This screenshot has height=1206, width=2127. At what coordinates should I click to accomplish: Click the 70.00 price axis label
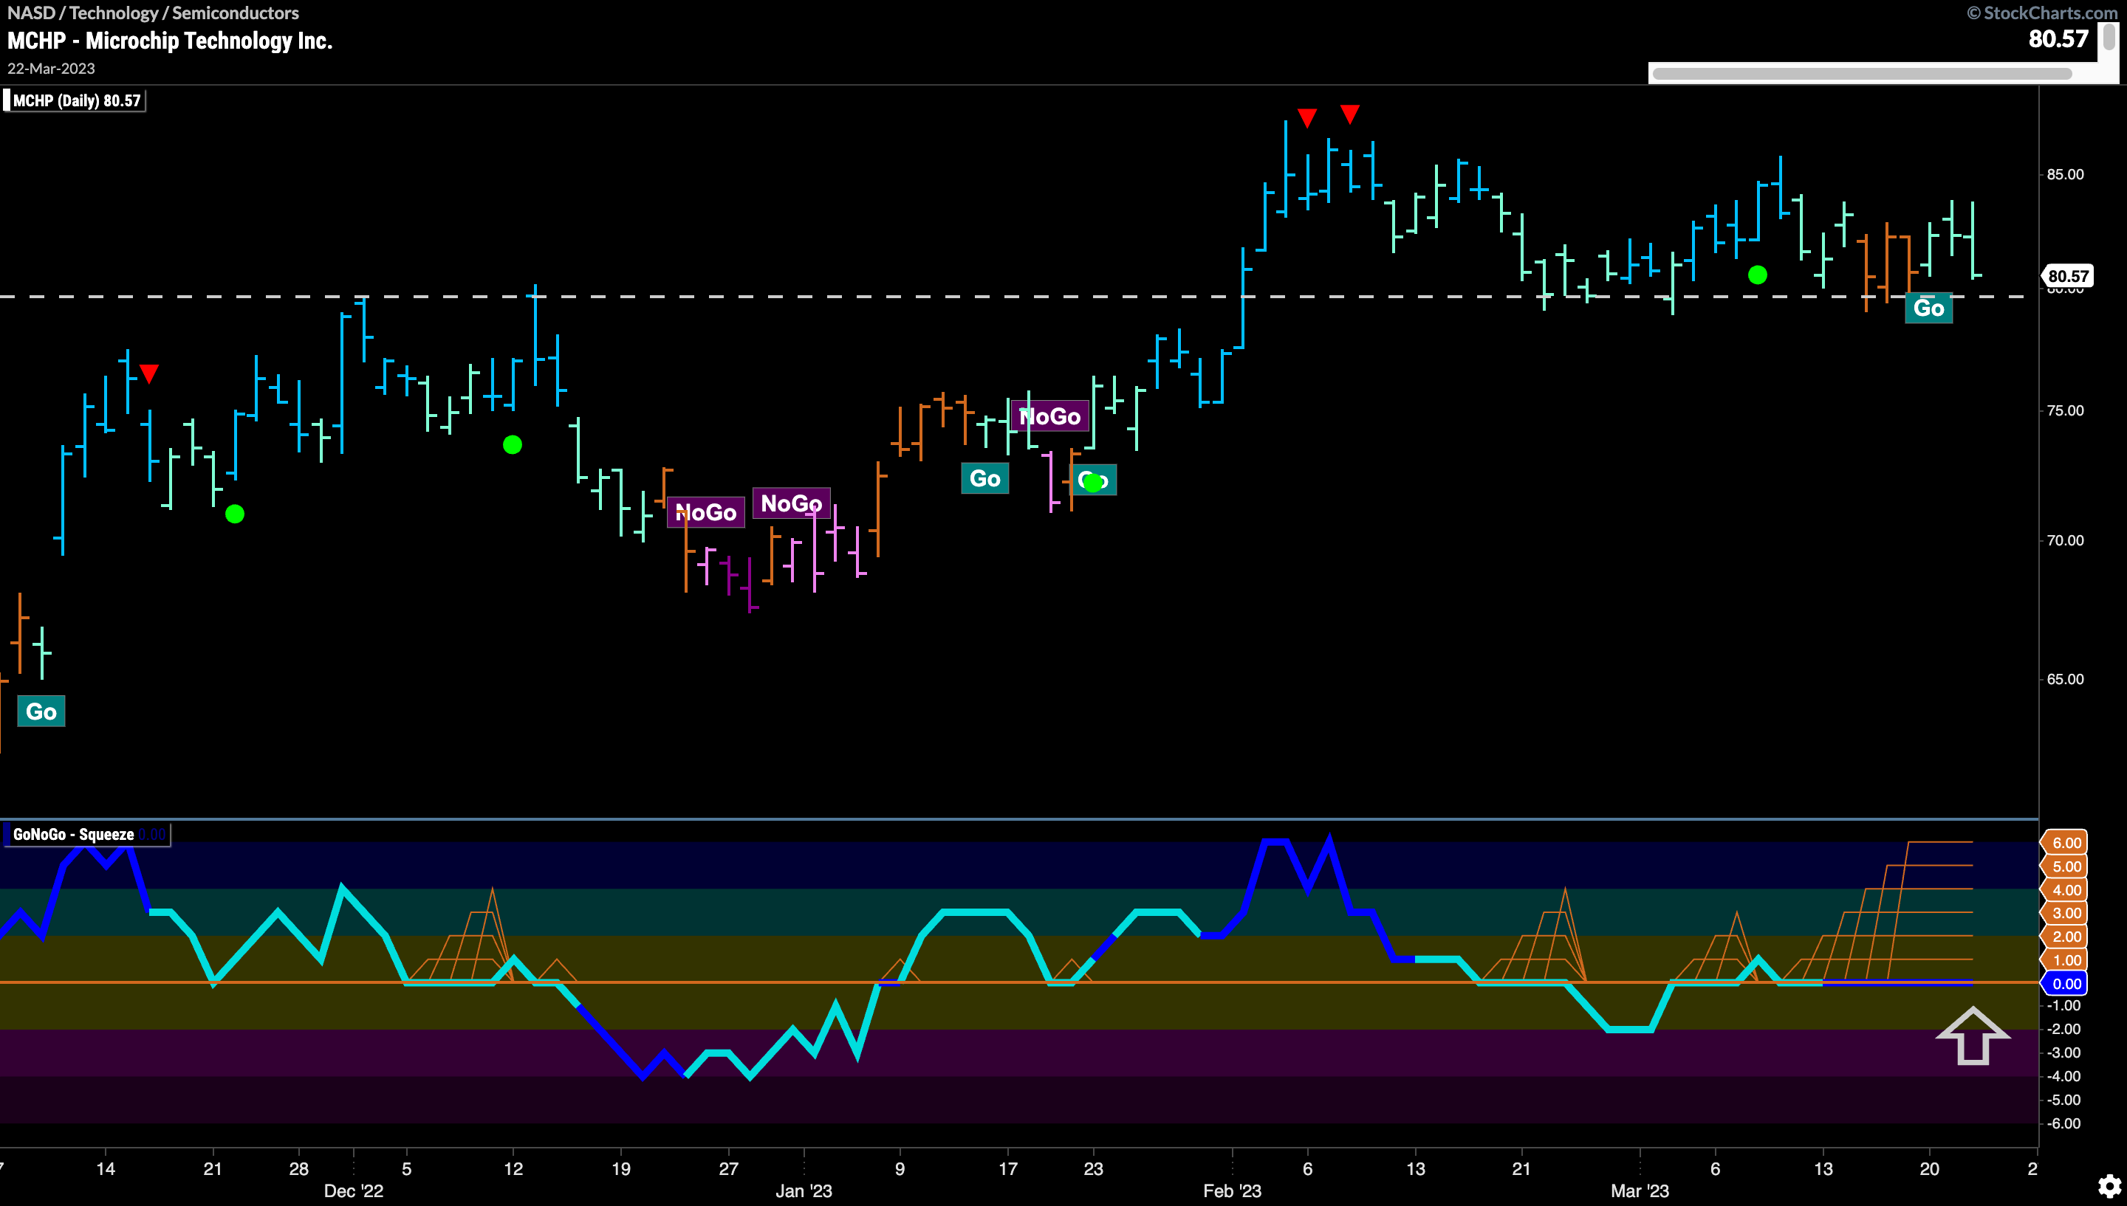(2065, 541)
